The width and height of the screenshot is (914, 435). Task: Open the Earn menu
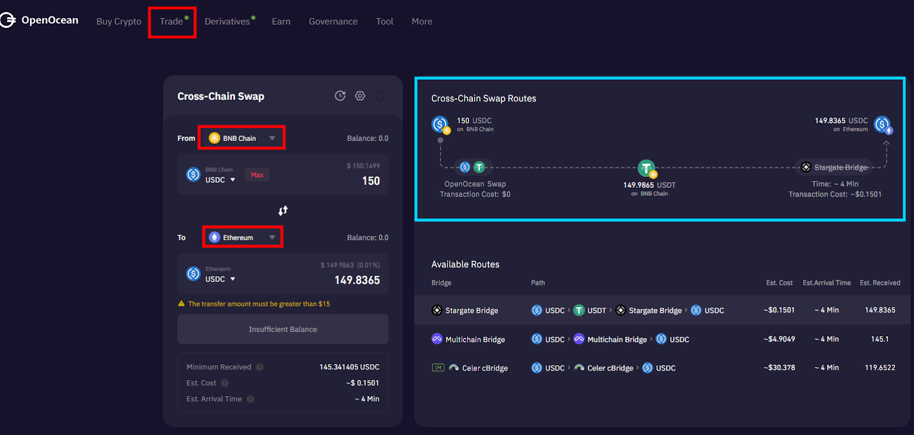click(x=281, y=21)
